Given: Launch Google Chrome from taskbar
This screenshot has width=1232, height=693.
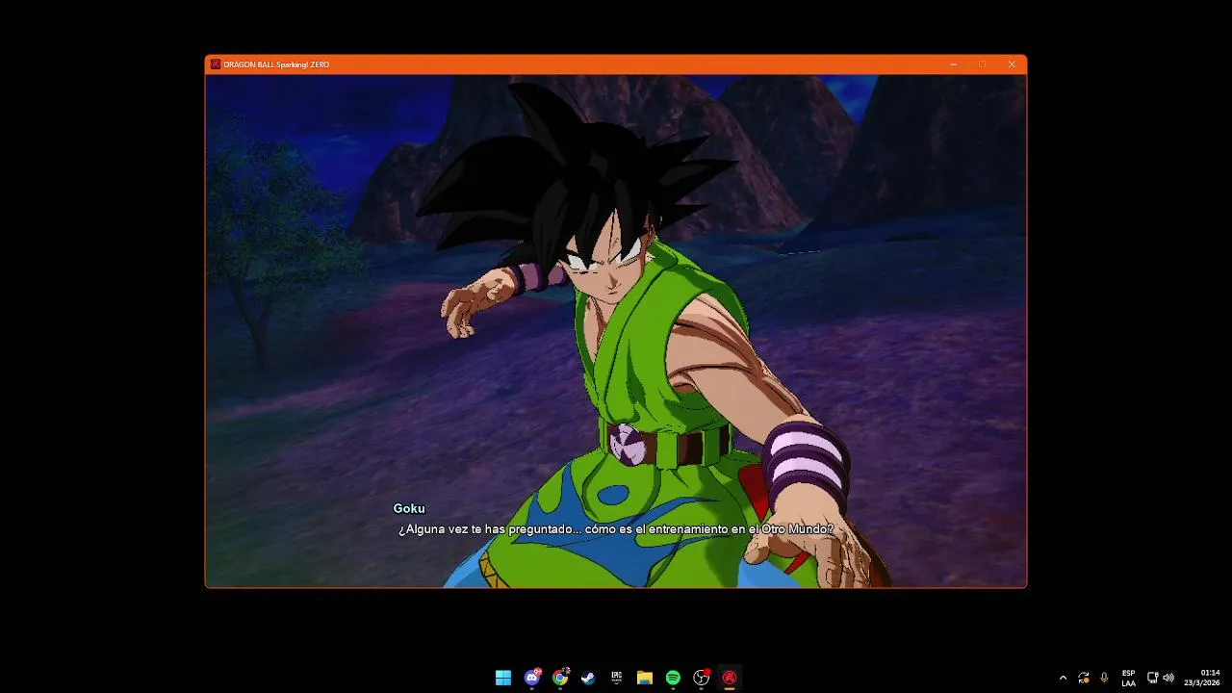Looking at the screenshot, I should point(560,678).
